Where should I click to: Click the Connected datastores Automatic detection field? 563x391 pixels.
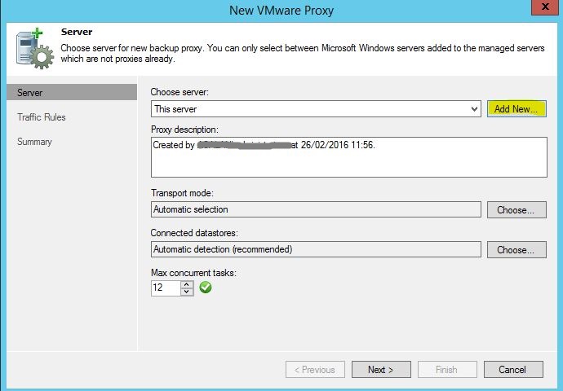(316, 249)
